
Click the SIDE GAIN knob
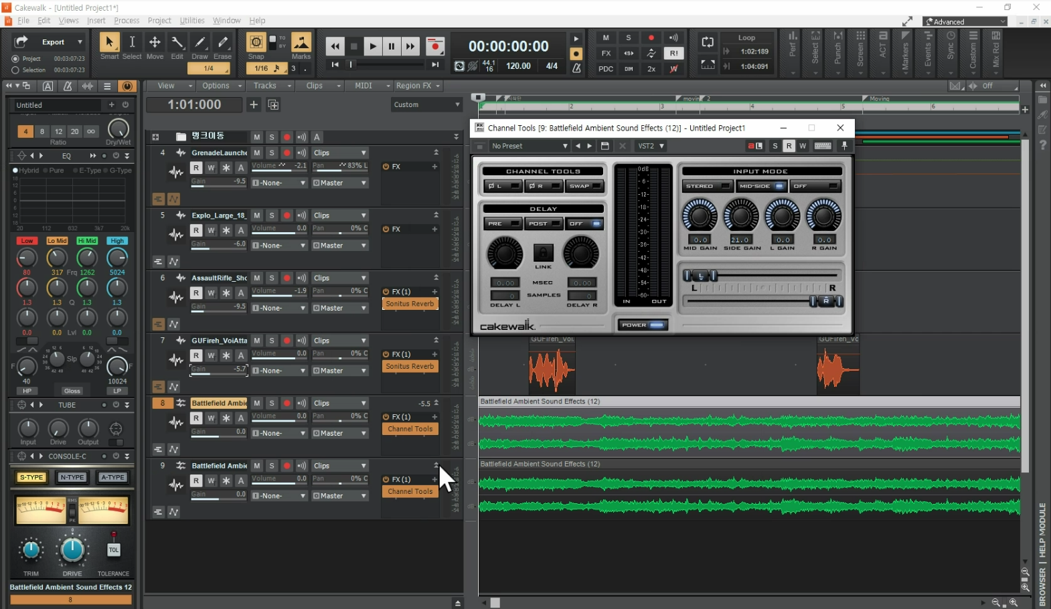[x=741, y=216]
